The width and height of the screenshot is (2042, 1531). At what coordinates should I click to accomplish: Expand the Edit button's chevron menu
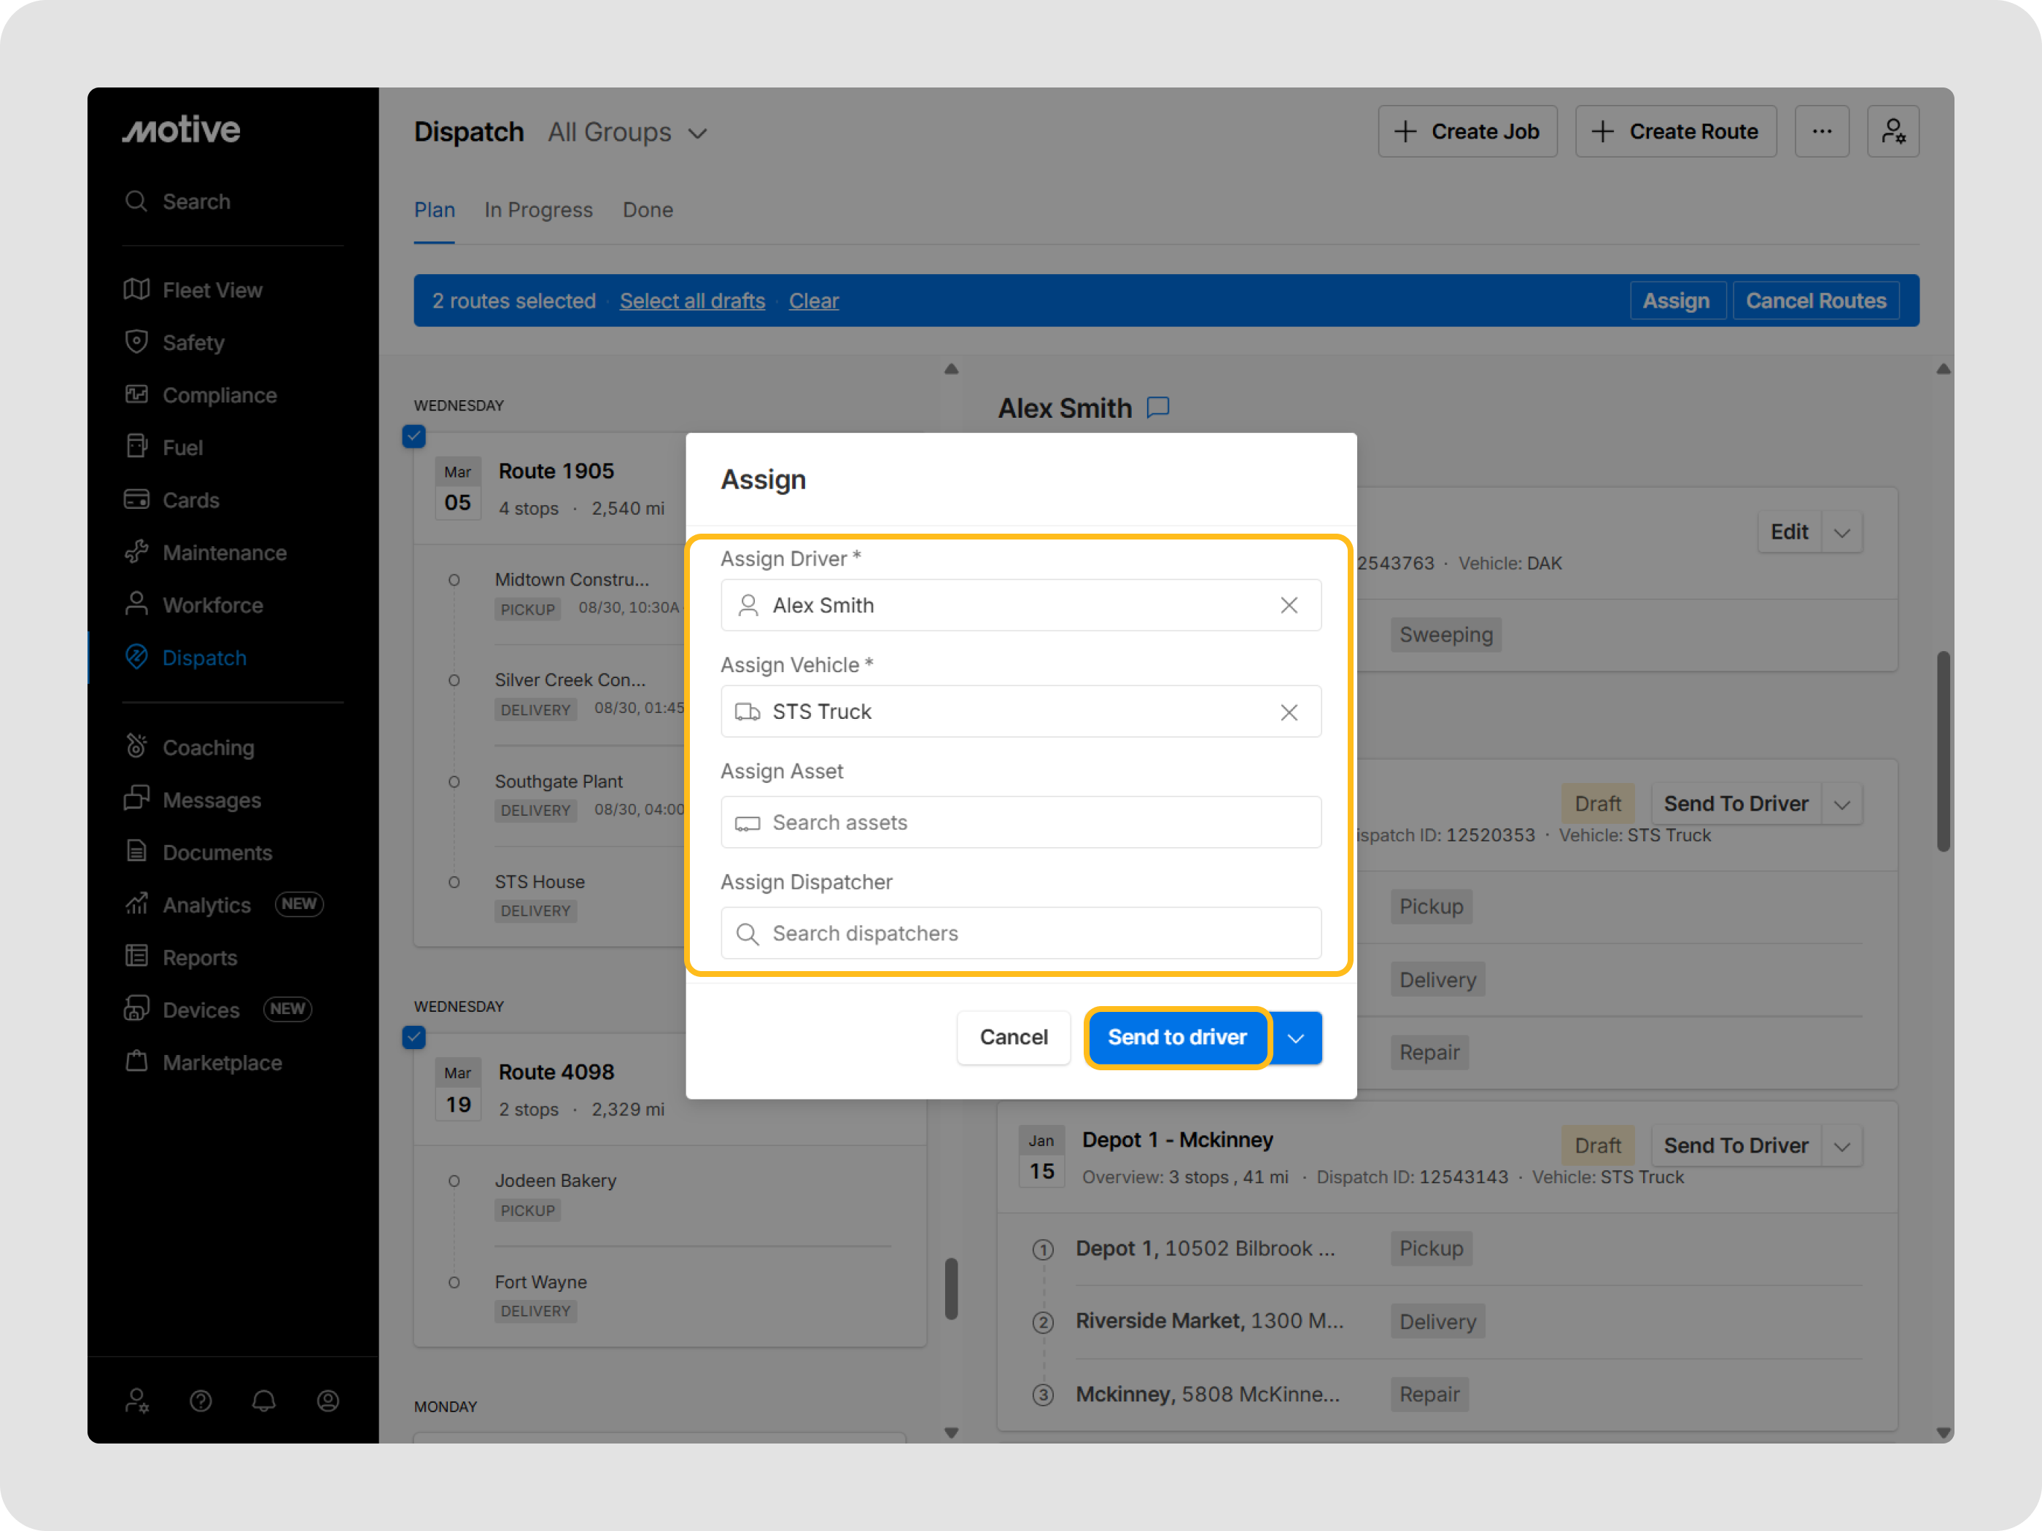(1841, 532)
